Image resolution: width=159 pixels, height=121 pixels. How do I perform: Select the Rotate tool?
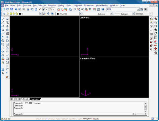7,41
